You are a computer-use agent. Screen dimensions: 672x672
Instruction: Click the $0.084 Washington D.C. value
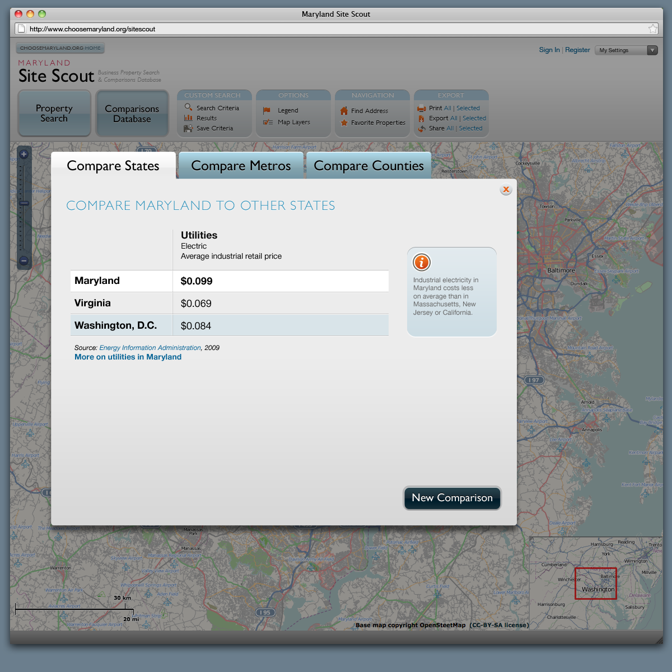click(196, 326)
